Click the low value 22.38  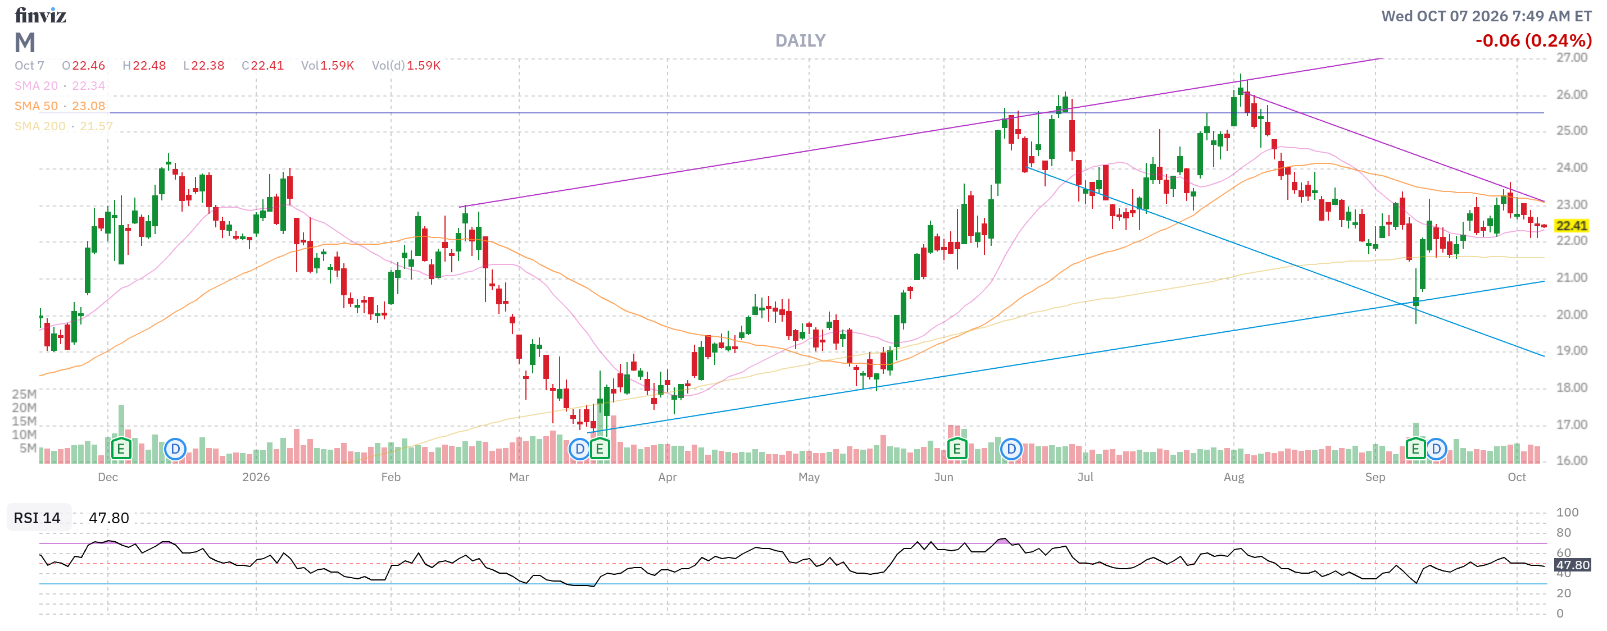pyautogui.click(x=207, y=66)
